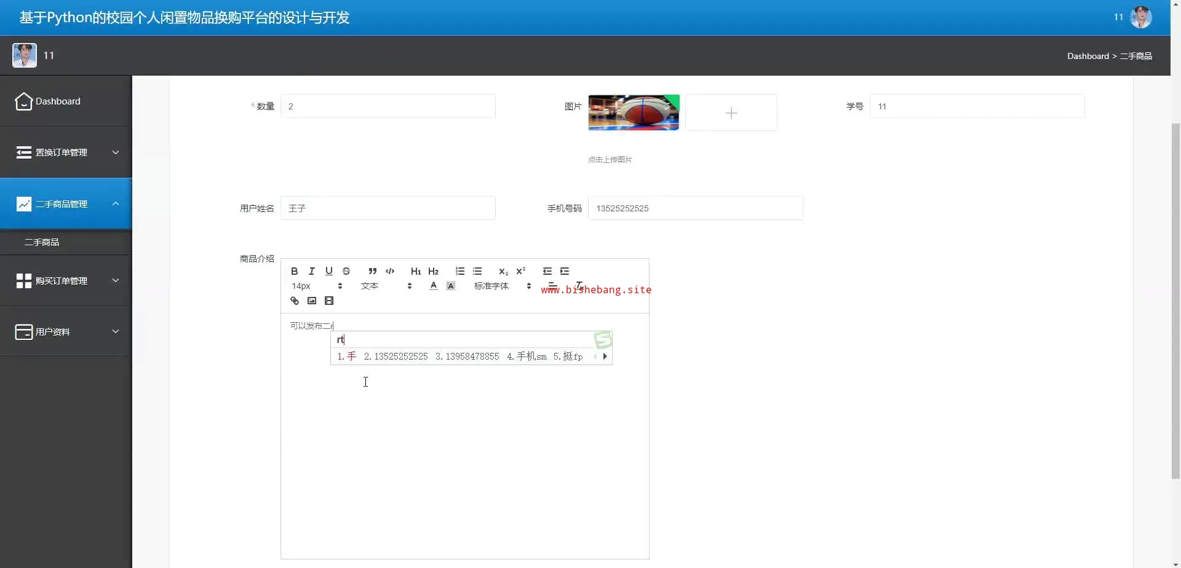Create an ordered numbered list
Screen dimensions: 1181x568
[459, 271]
